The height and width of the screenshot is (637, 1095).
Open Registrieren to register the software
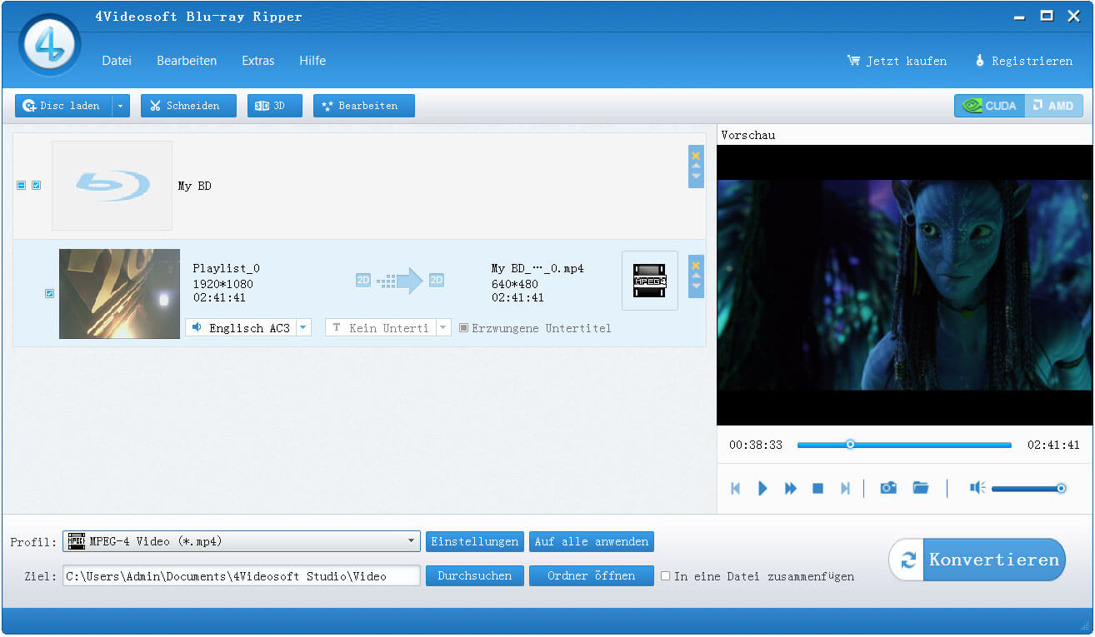[1023, 61]
